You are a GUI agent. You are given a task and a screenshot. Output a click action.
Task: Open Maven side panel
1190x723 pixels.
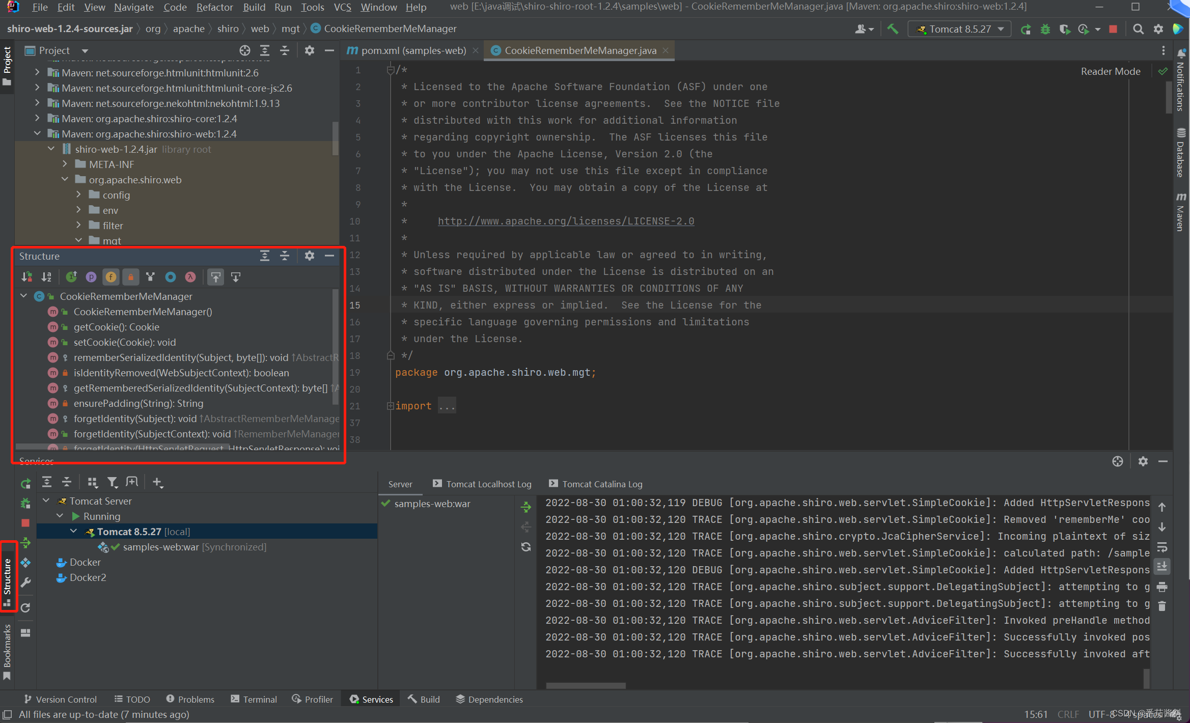[x=1181, y=211]
